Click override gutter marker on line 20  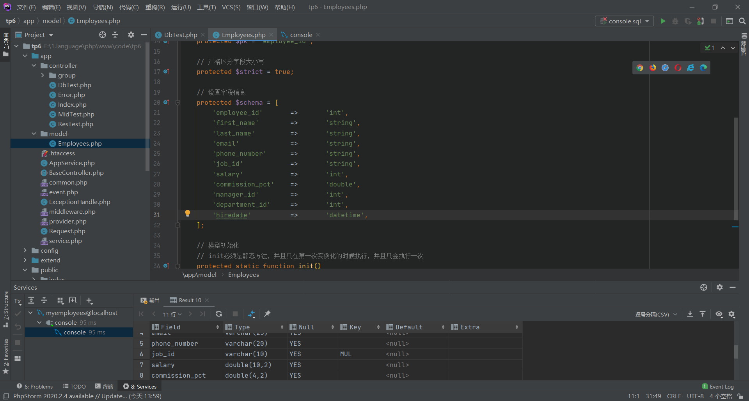[x=166, y=102]
